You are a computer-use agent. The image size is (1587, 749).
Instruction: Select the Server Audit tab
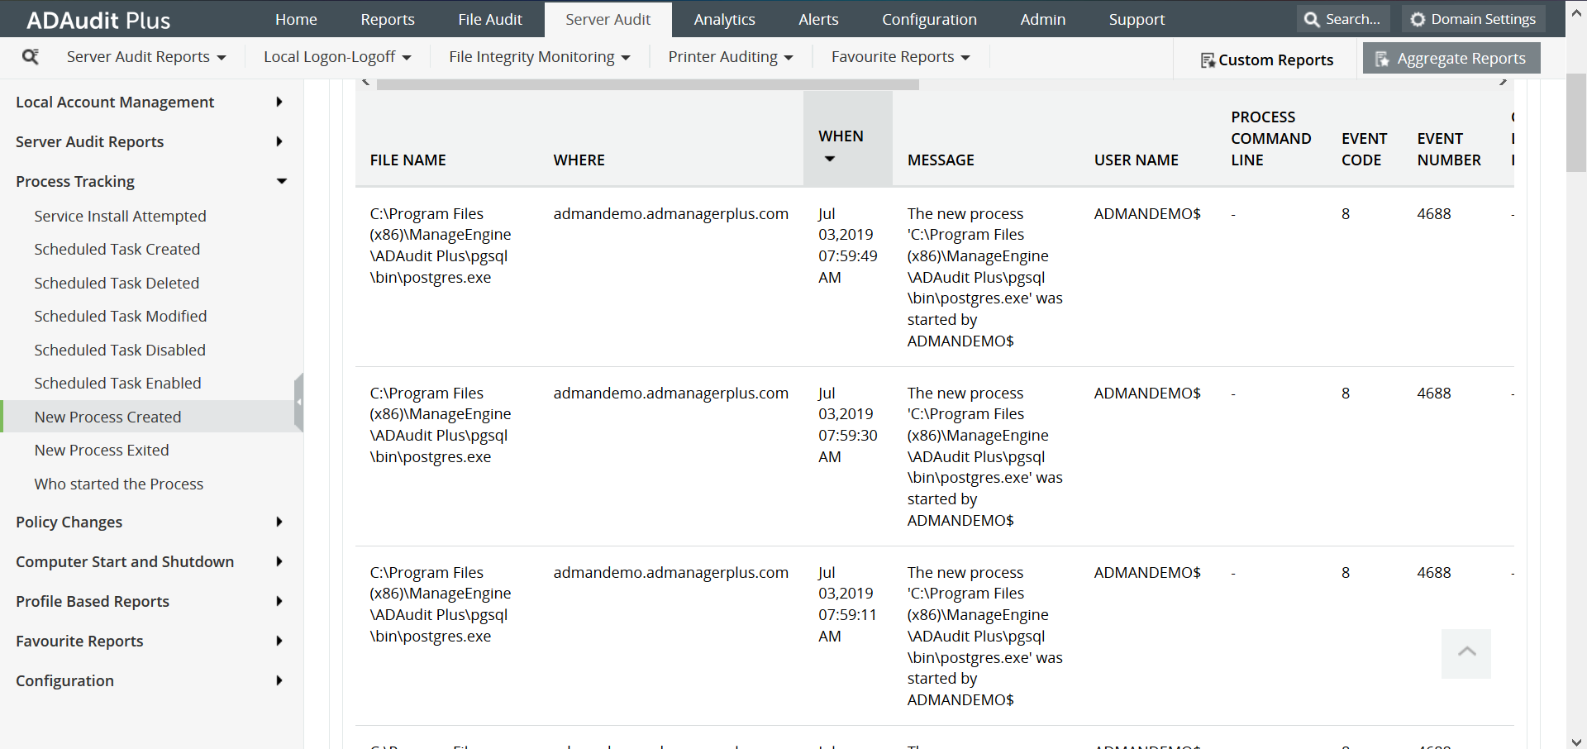click(x=608, y=19)
